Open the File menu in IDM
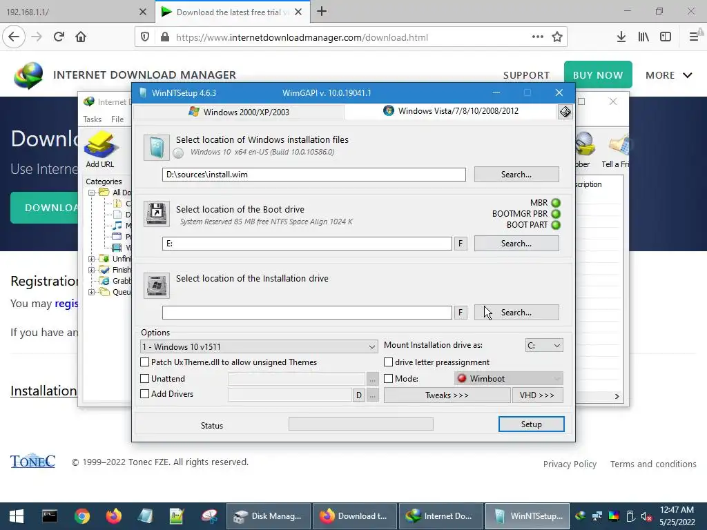 click(x=117, y=119)
